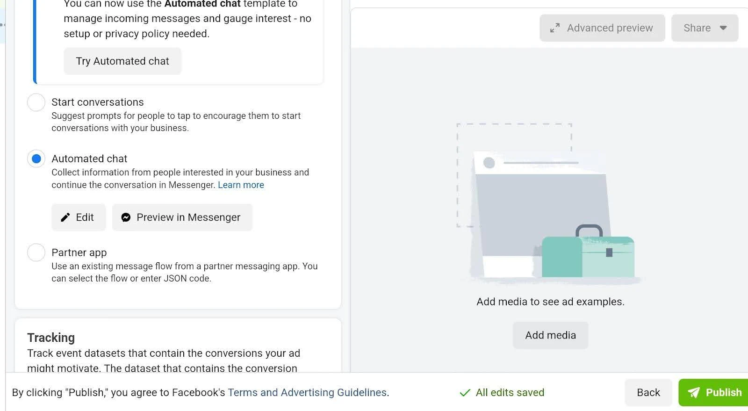748x411 pixels.
Task: Click the Messenger icon beside Preview in Messenger
Action: [x=126, y=217]
